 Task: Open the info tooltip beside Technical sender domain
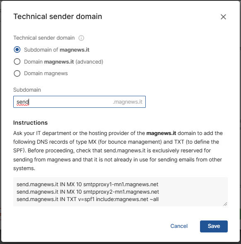point(81,38)
